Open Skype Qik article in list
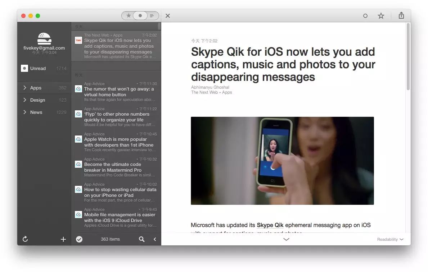Screen dimensions: 428x272 tap(116, 46)
